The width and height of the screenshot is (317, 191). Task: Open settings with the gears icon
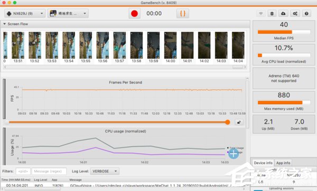coord(295,14)
